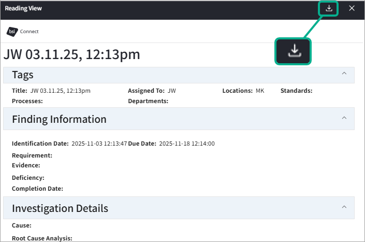Click due date 2025-11-18 12:14:00
This screenshot has height=242, width=365.
pyautogui.click(x=187, y=144)
